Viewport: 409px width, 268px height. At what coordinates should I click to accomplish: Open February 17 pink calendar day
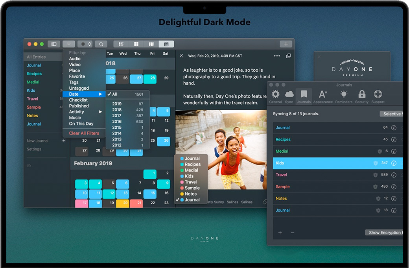coord(82,203)
